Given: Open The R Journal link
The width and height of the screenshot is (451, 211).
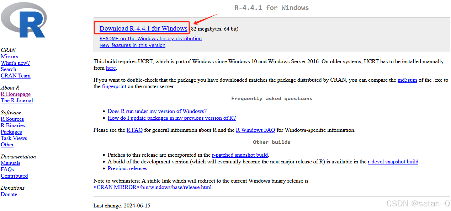Looking at the screenshot, I should pyautogui.click(x=17, y=101).
